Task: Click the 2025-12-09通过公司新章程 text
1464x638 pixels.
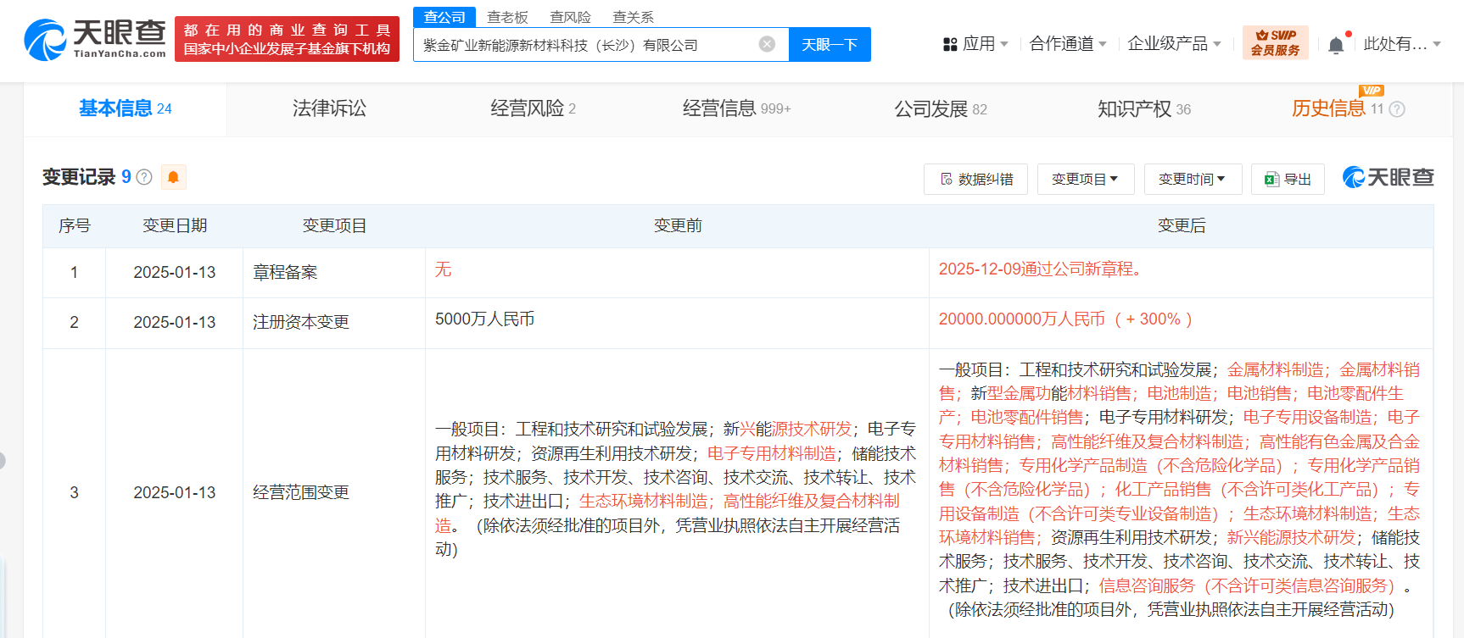Action: pyautogui.click(x=1041, y=269)
